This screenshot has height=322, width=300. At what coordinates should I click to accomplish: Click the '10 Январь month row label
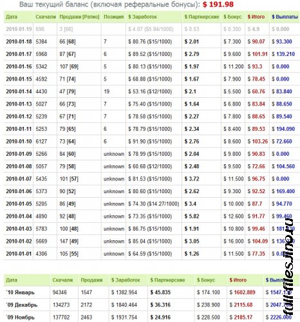pos(20,292)
